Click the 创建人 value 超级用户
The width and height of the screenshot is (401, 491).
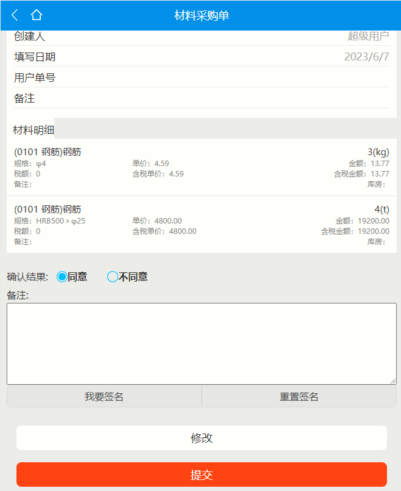pos(368,36)
